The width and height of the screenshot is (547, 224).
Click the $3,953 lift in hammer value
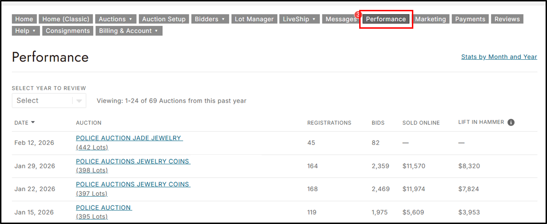469,212
